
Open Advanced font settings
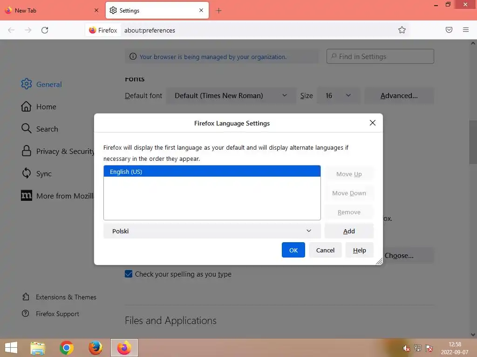click(x=399, y=96)
